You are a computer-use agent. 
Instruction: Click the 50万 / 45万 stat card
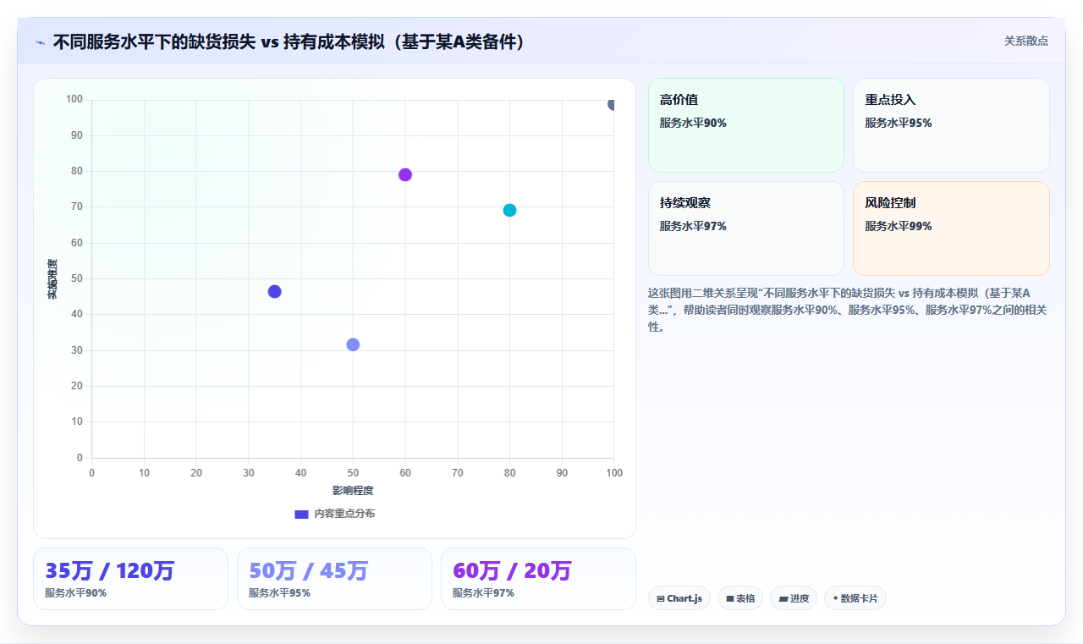coord(334,579)
